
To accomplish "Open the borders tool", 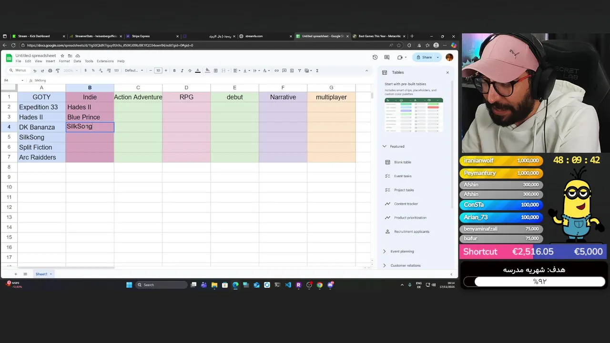I will (x=215, y=71).
